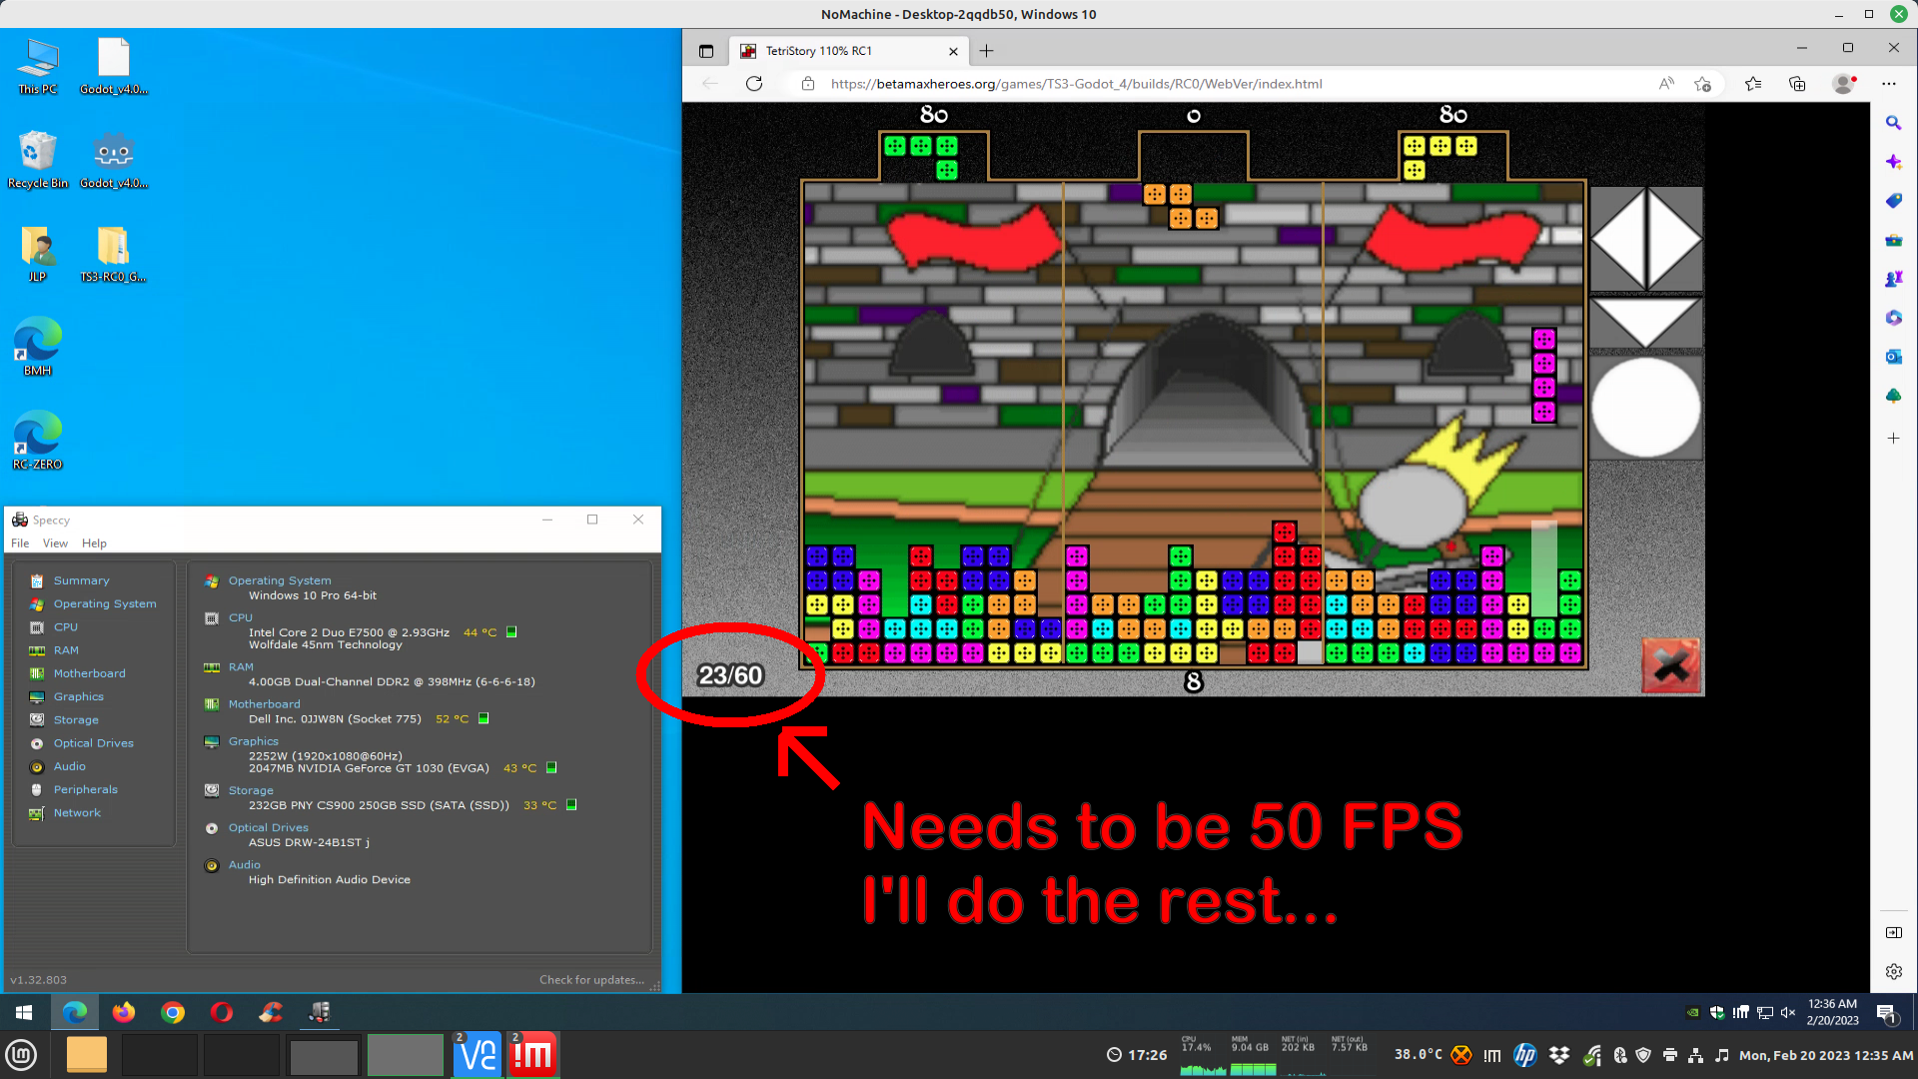Open the Edge sidebar search icon

tap(1893, 123)
